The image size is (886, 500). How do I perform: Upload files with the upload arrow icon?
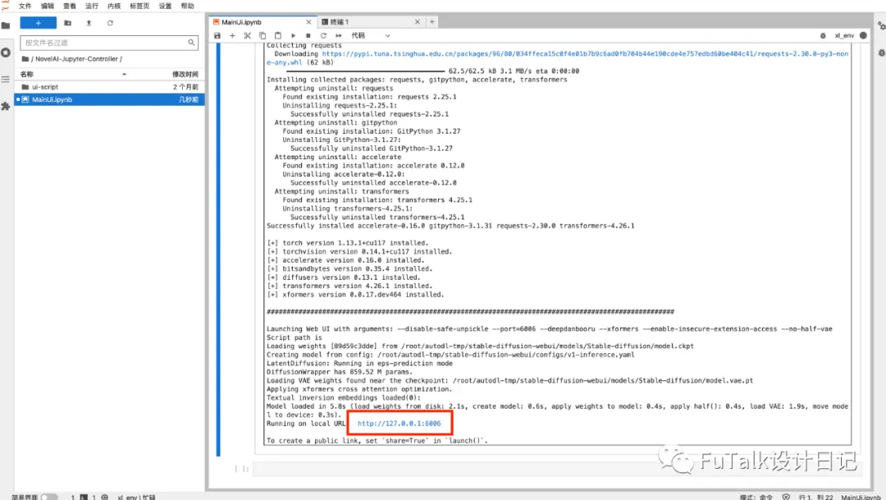coord(89,23)
